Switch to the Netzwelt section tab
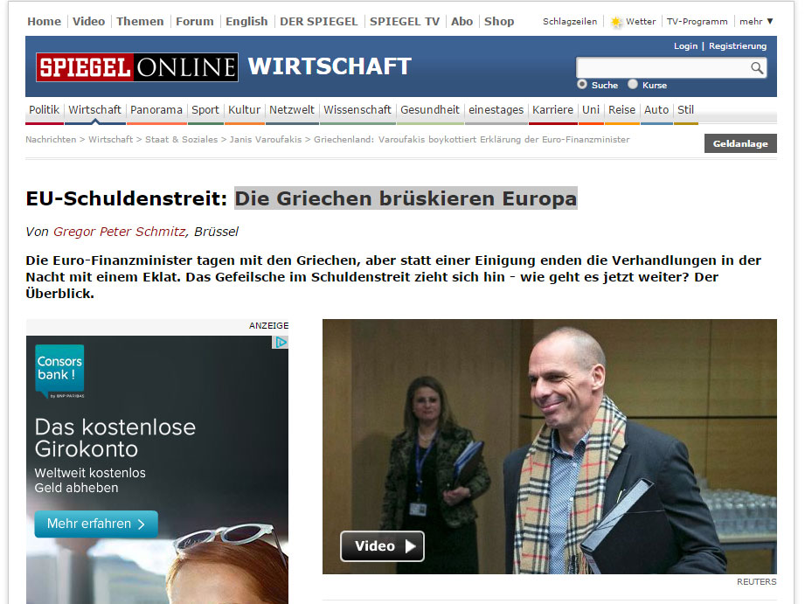The width and height of the screenshot is (805, 604). click(292, 110)
